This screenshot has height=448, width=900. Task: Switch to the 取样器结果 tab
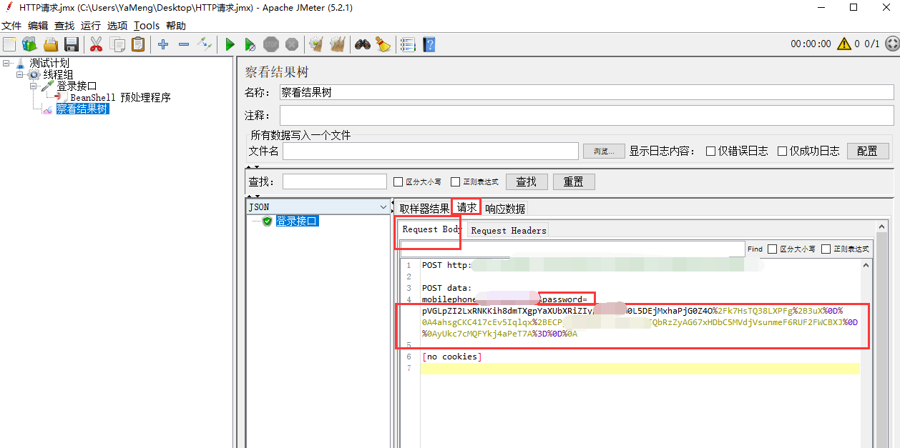(x=424, y=209)
